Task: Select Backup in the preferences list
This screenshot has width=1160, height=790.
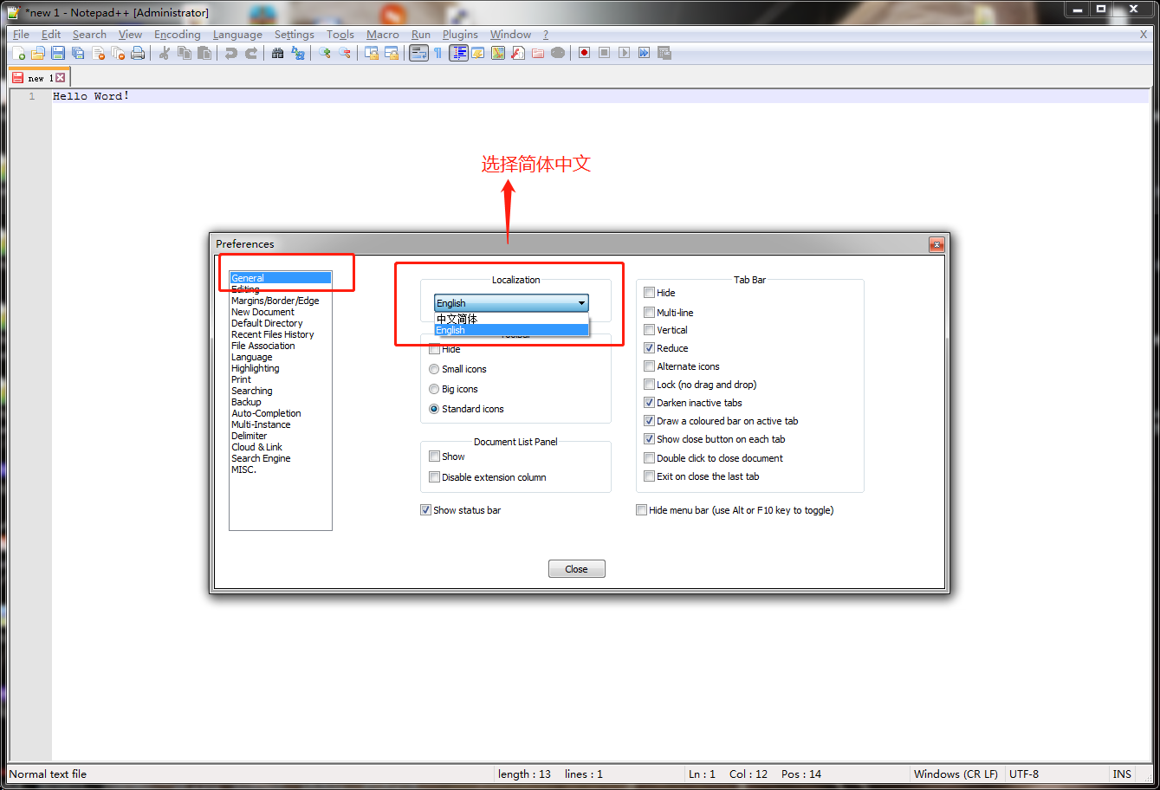Action: tap(246, 402)
